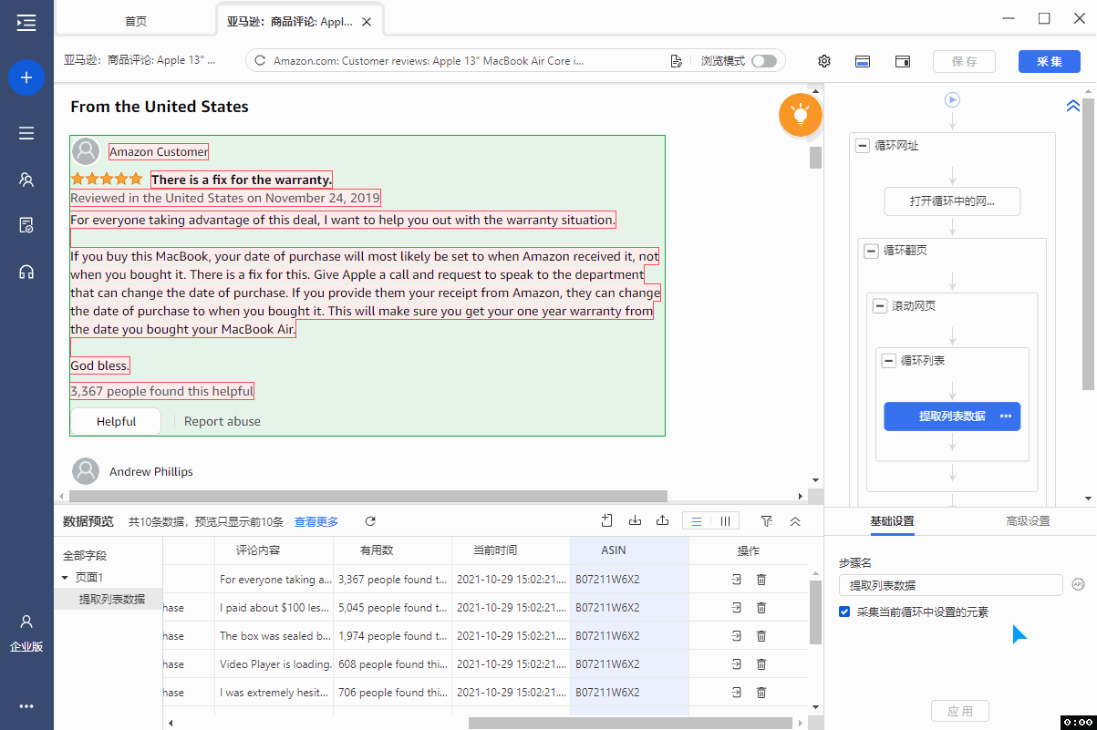The width and height of the screenshot is (1097, 730).
Task: Click the 采集 run button
Action: point(1050,61)
